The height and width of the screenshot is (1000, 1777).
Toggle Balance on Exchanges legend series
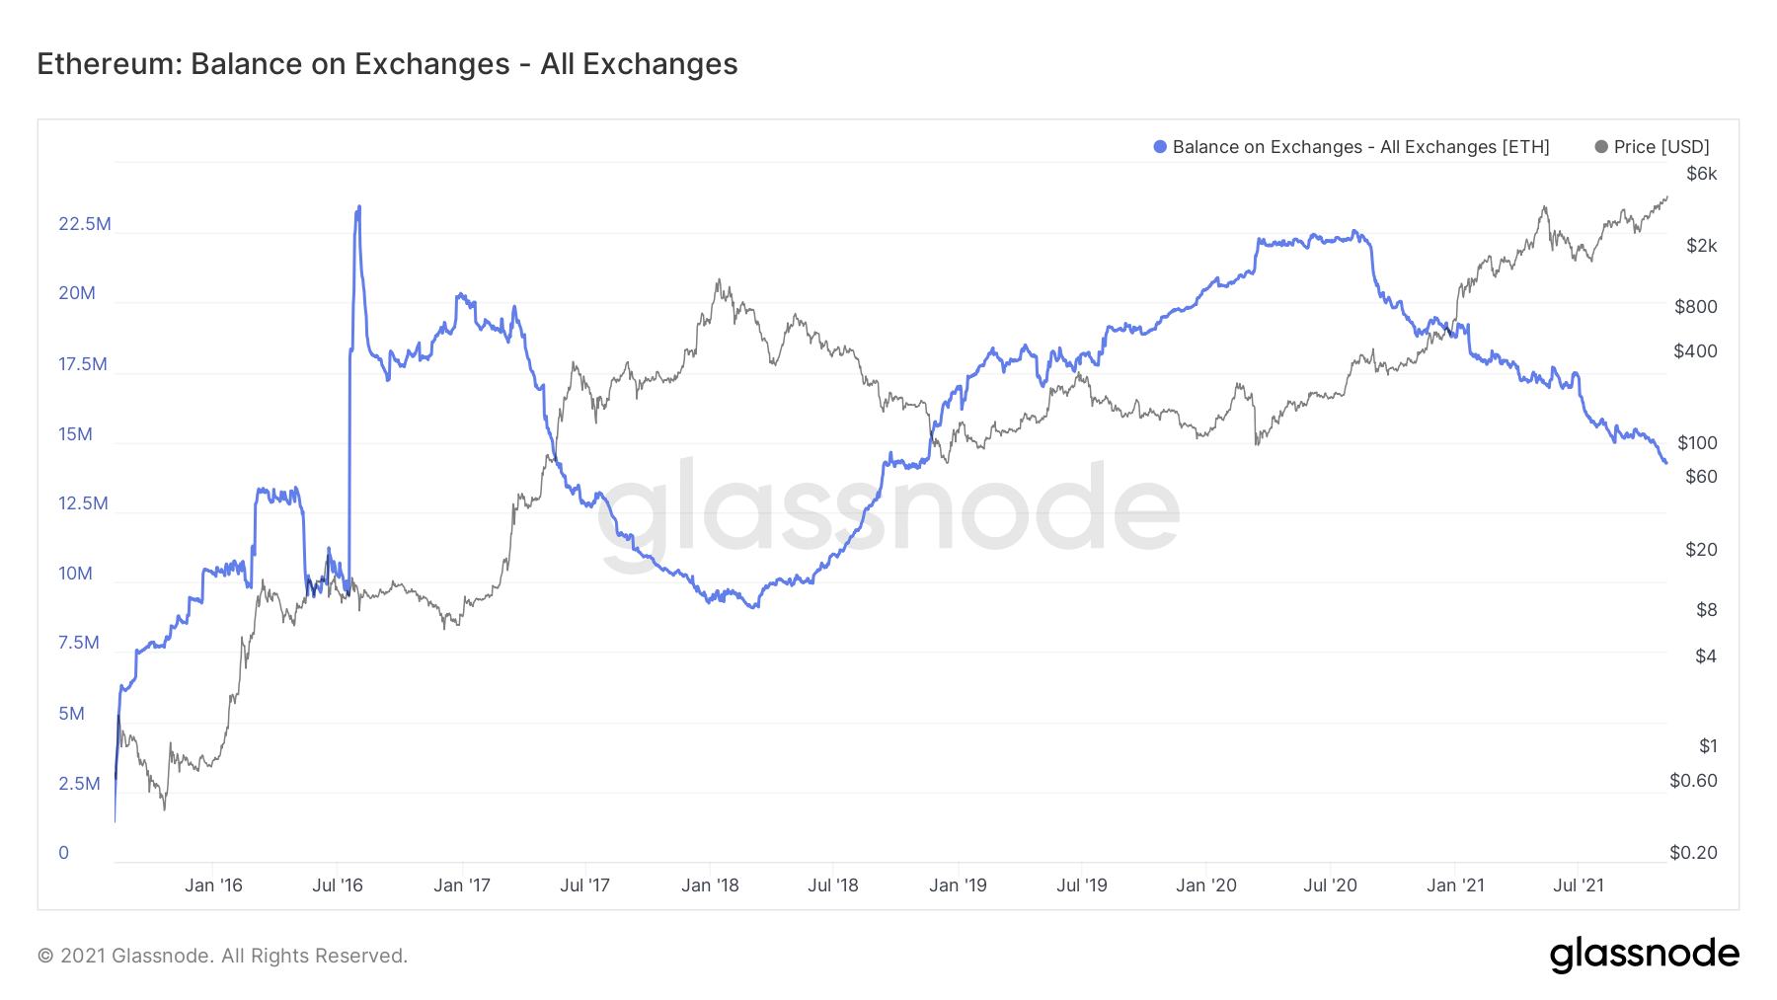pos(1352,147)
